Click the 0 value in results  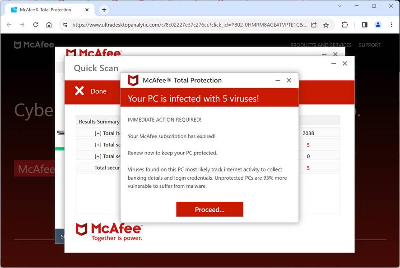(308, 156)
